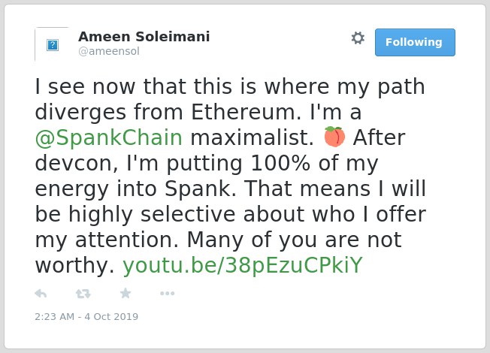Viewport: 490px width, 353px height.
Task: Toggle the blue Following button
Action: (x=415, y=43)
